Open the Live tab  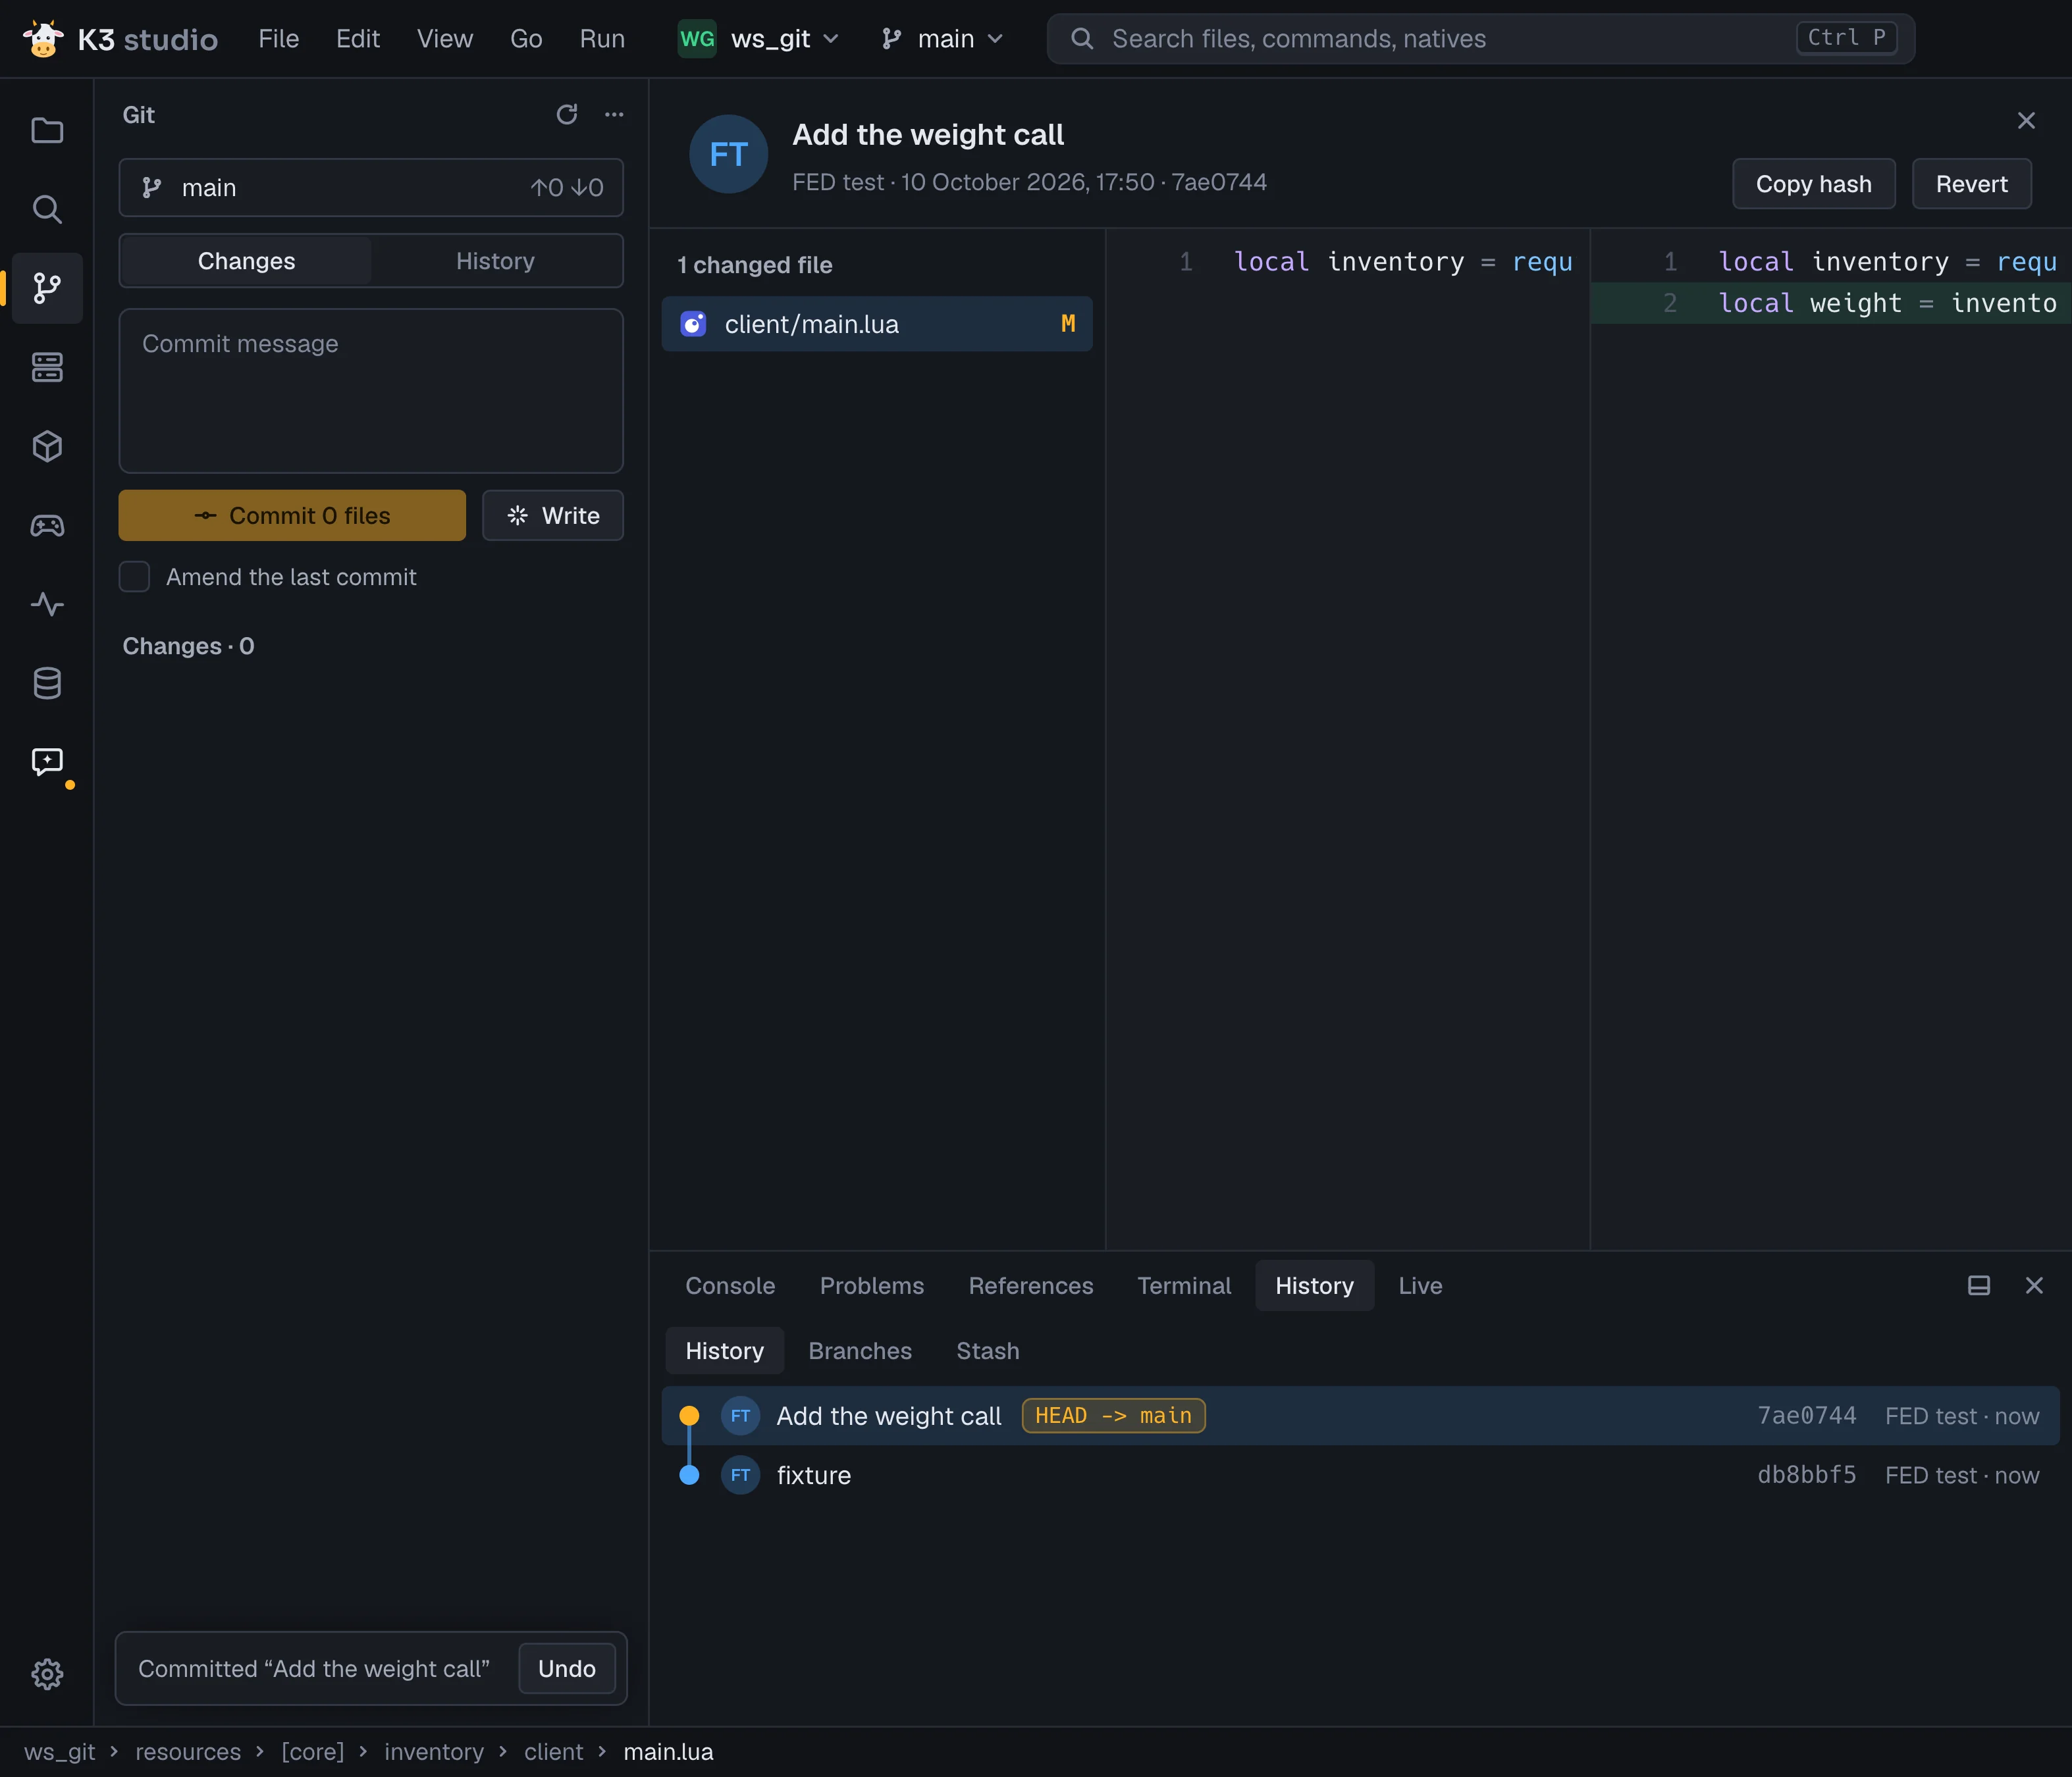tap(1420, 1285)
